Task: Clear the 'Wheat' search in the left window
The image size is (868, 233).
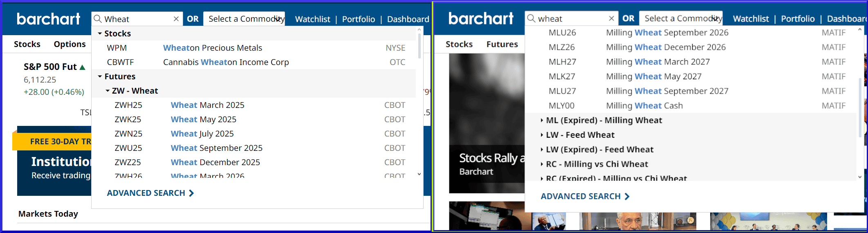Action: pyautogui.click(x=176, y=19)
